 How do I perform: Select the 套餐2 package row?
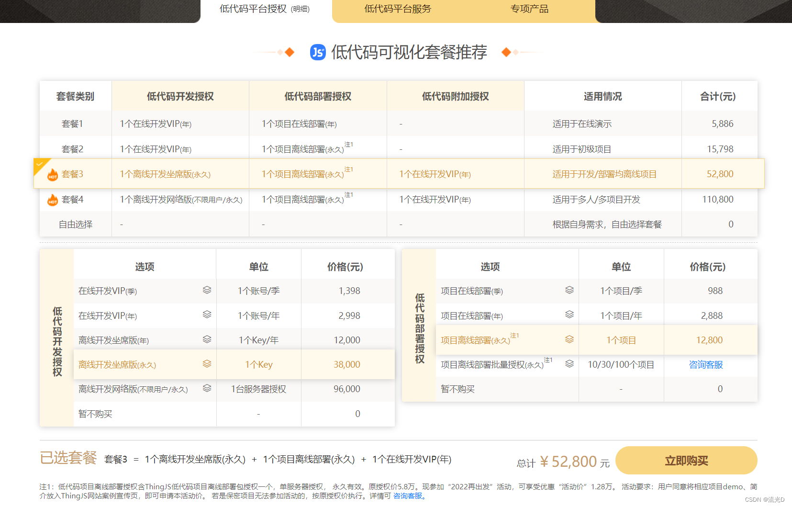399,149
